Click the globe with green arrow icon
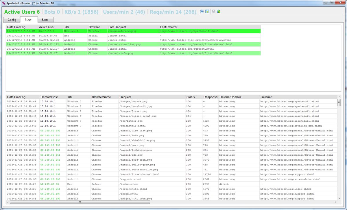The height and width of the screenshot is (210, 347). click(219, 12)
